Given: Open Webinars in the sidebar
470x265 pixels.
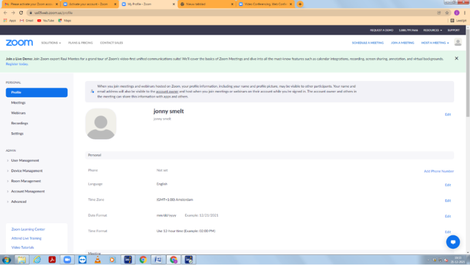Looking at the screenshot, I should [x=18, y=113].
